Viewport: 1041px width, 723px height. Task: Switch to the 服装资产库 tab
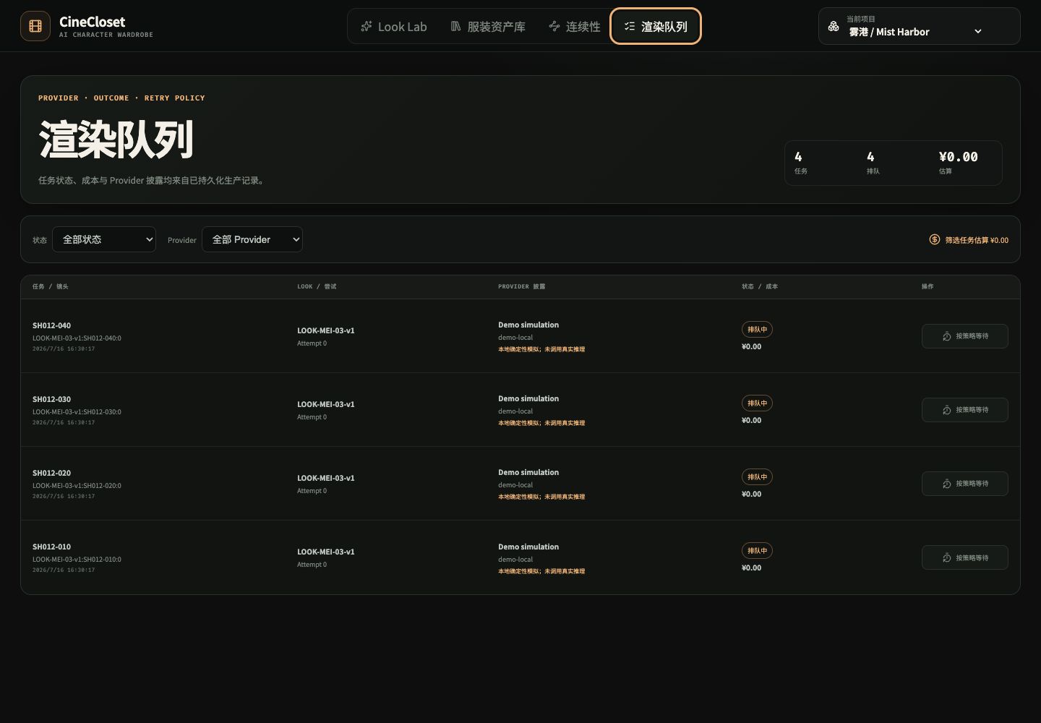(x=488, y=26)
